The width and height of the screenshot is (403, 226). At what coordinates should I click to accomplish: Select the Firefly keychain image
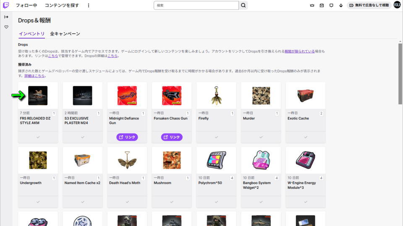pyautogui.click(x=216, y=95)
